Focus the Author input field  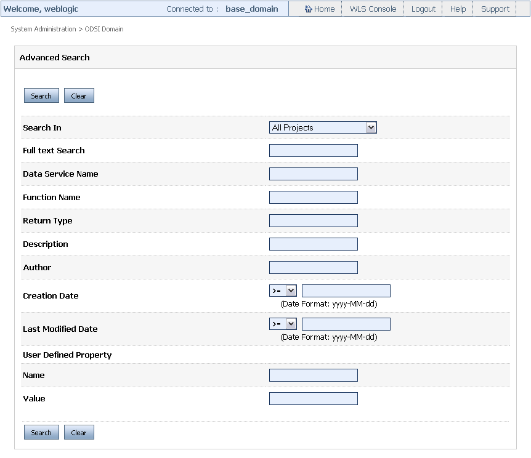point(314,267)
